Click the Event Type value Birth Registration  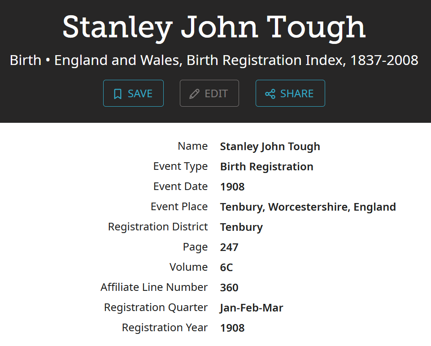(266, 167)
